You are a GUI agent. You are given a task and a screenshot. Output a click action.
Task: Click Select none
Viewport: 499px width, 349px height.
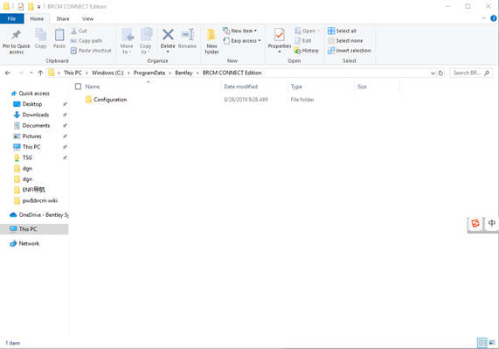tap(345, 41)
